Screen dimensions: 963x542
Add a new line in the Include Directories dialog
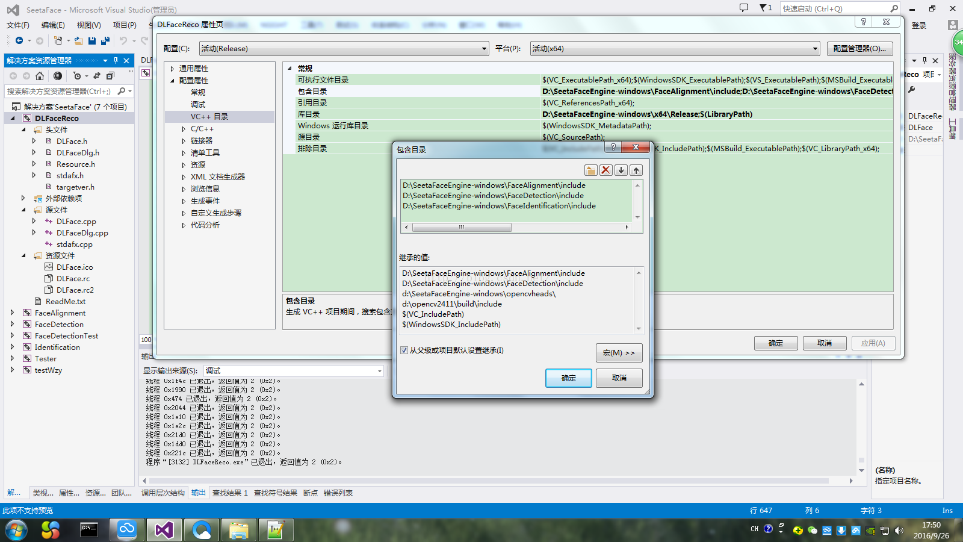pos(591,170)
